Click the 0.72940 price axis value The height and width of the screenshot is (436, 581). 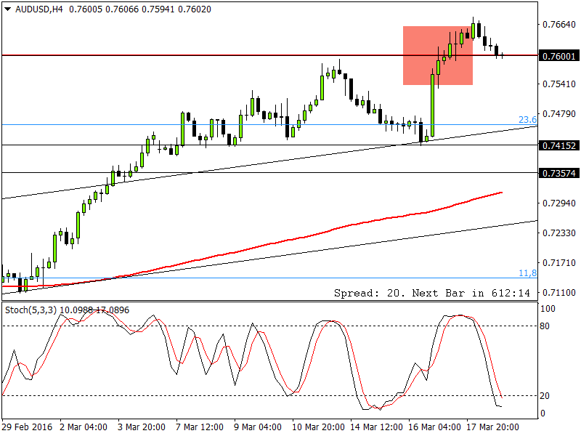click(x=558, y=203)
